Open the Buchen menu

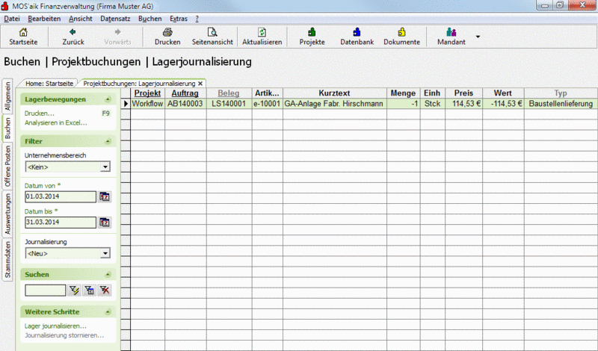point(150,19)
